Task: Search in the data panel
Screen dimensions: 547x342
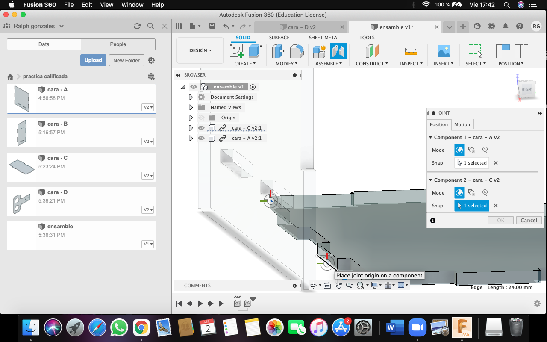Action: pyautogui.click(x=150, y=26)
